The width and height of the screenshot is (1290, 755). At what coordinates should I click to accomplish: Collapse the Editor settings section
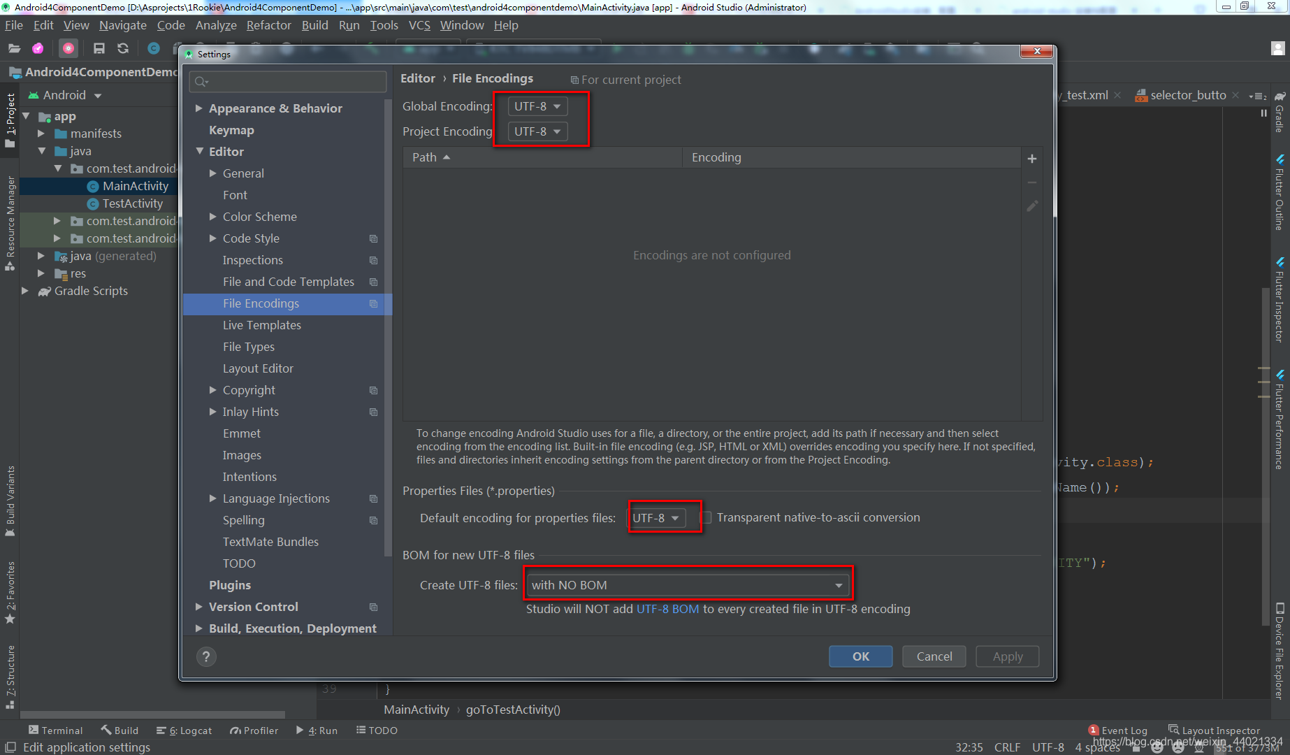[x=199, y=151]
